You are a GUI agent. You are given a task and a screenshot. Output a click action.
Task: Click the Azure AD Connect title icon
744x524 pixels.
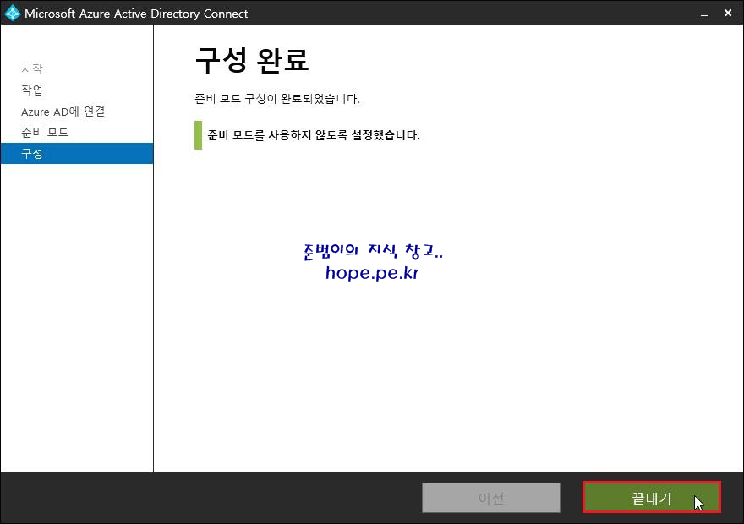(12, 13)
